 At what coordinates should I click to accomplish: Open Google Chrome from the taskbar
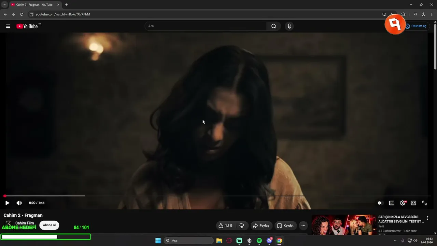click(279, 241)
